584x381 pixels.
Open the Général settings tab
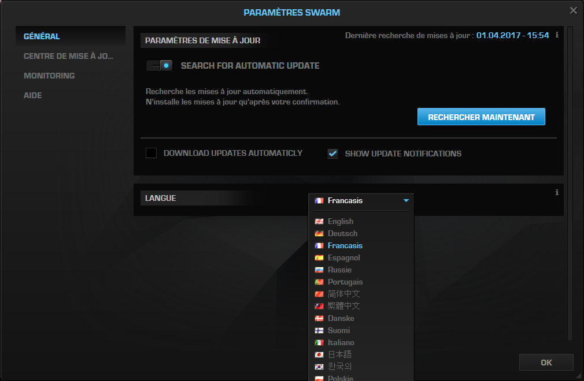click(x=42, y=36)
